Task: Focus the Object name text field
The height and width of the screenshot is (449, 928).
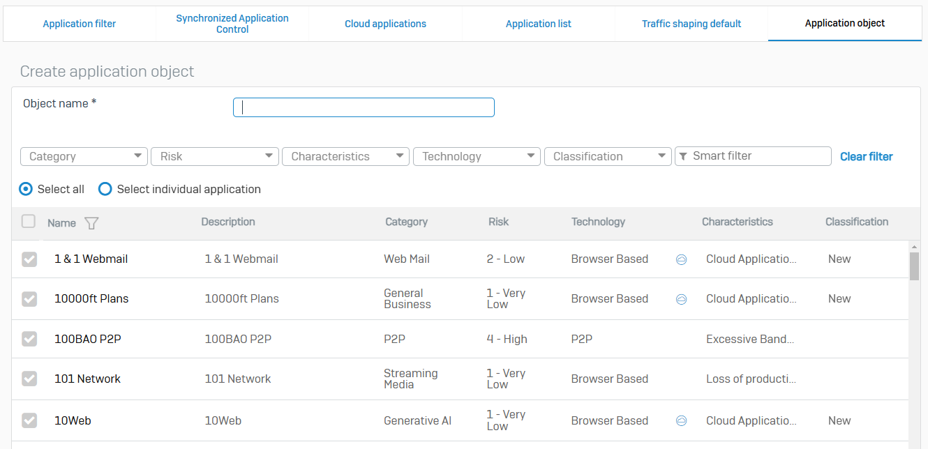Action: coord(364,107)
